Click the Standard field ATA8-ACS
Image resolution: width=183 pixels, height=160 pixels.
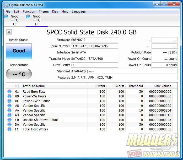pos(124,71)
